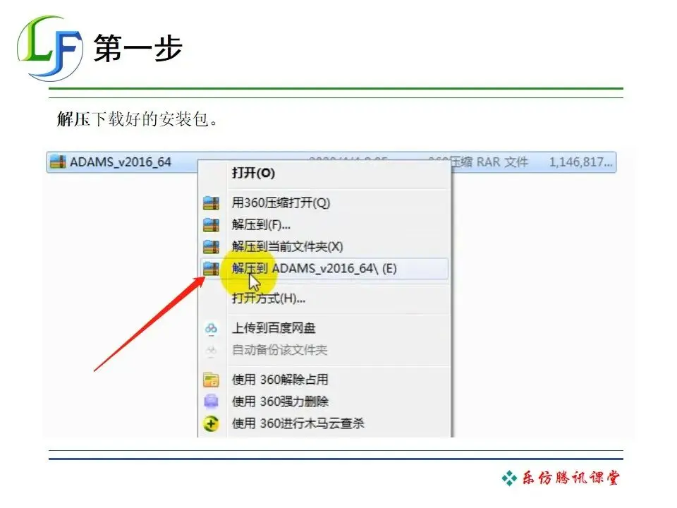Click the 360解除占用 folder icon
Image resolution: width=677 pixels, height=508 pixels.
point(211,380)
